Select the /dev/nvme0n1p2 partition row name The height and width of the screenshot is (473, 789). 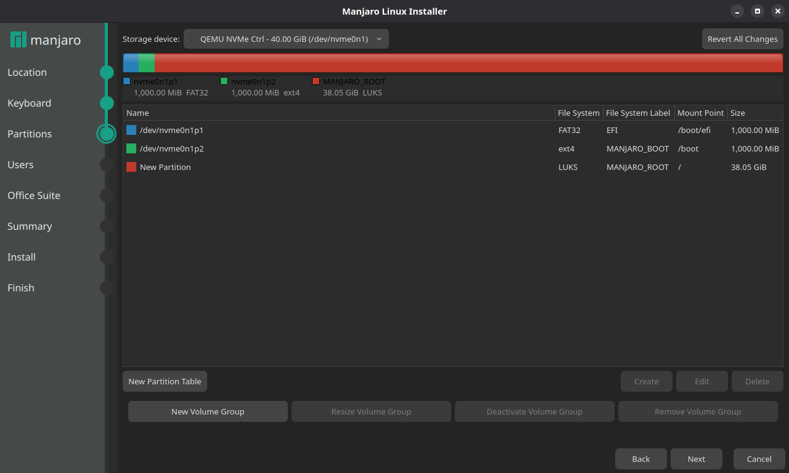pos(171,148)
